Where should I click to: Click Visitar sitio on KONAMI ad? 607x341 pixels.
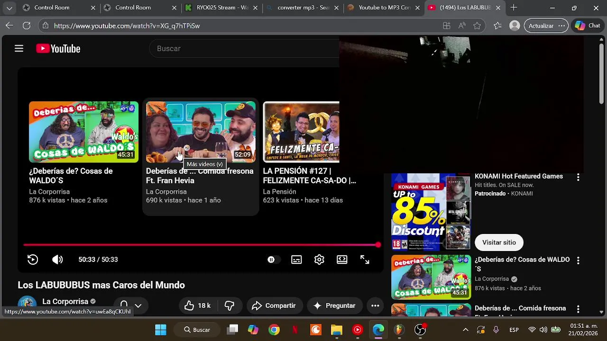click(499, 242)
